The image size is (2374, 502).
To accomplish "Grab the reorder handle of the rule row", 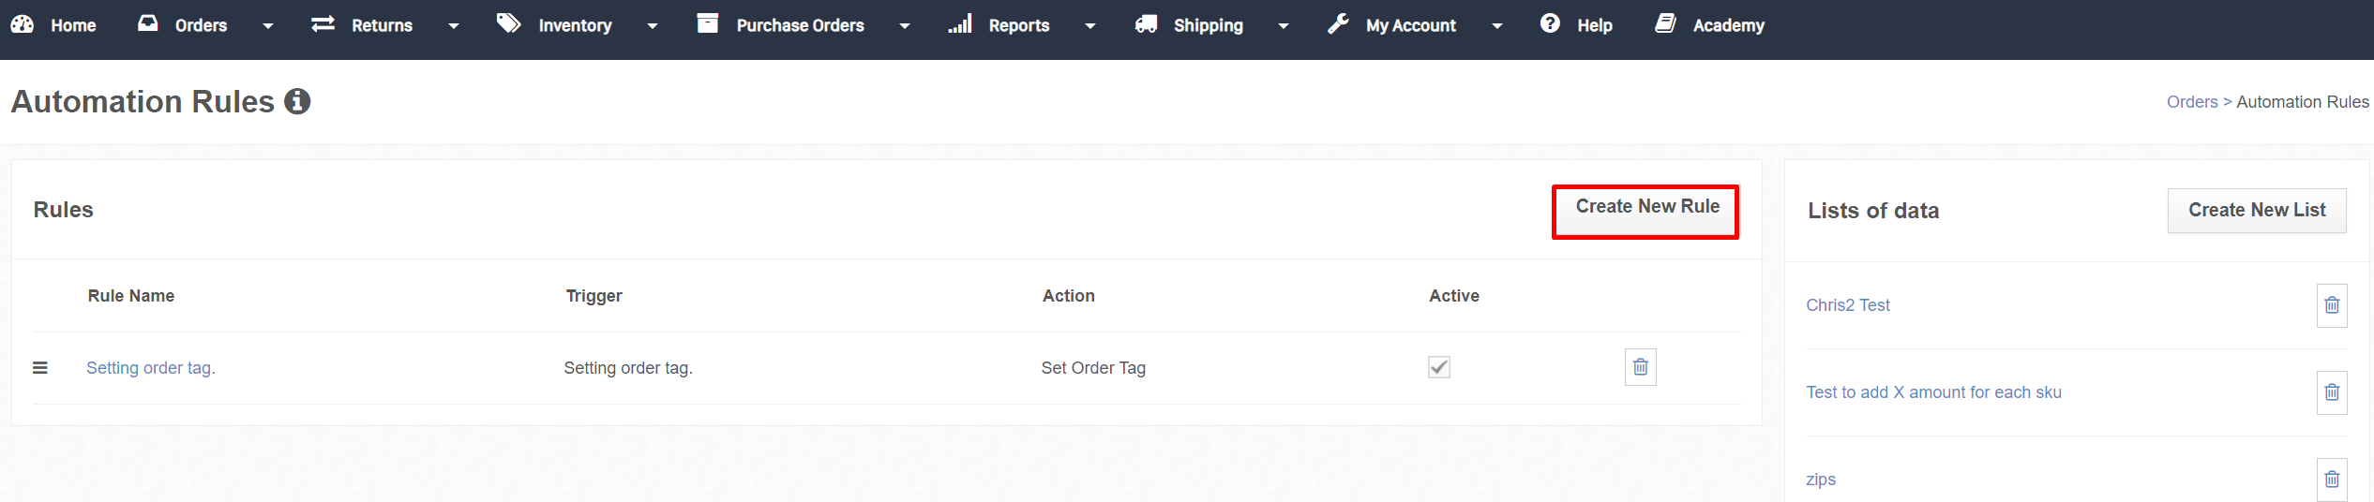I will click(40, 368).
